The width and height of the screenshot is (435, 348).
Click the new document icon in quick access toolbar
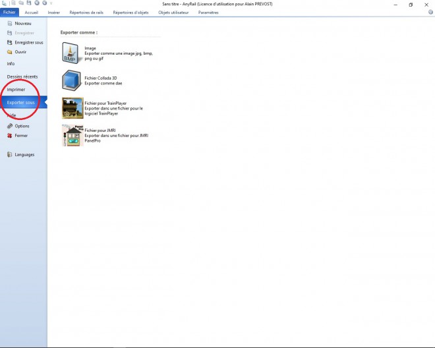pyautogui.click(x=13, y=3)
